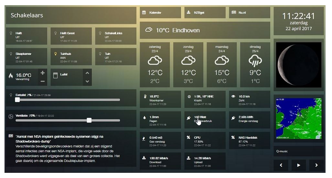Open the rain radar map thumbnail

coord(298,118)
